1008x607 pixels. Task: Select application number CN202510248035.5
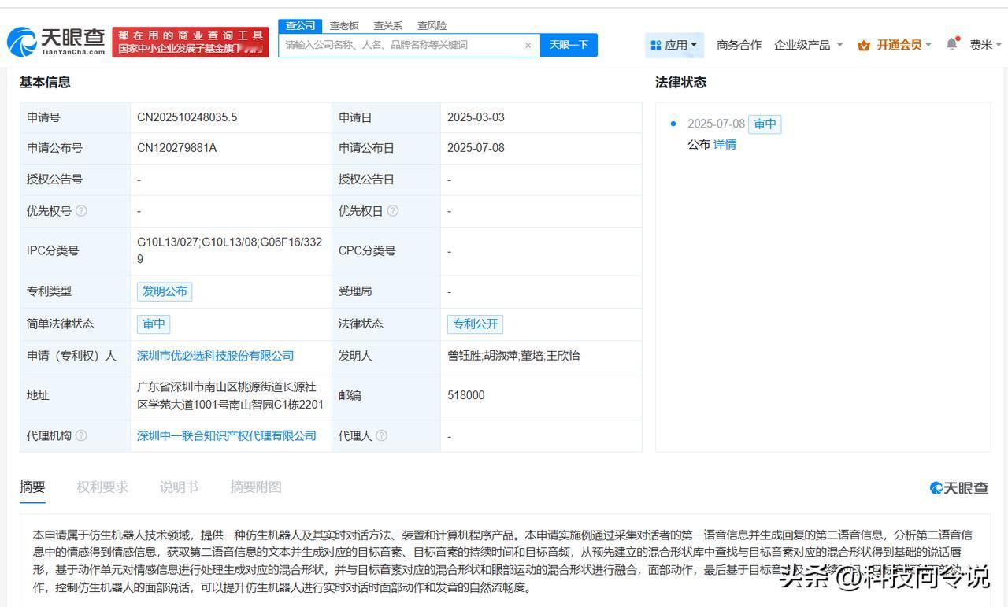tap(187, 117)
